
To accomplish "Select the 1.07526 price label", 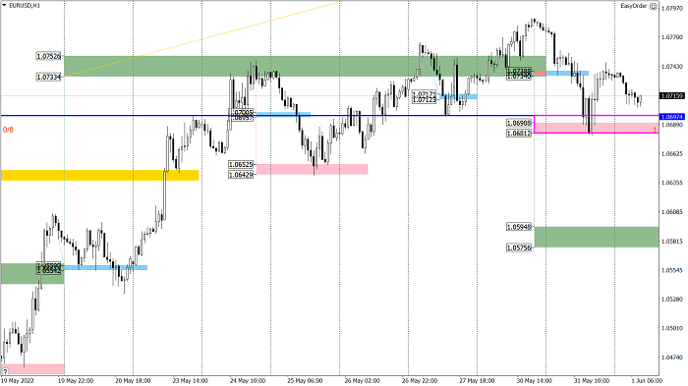I will click(x=49, y=56).
